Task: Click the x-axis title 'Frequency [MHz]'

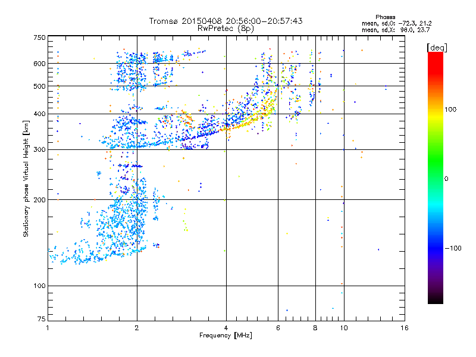Action: (x=226, y=336)
